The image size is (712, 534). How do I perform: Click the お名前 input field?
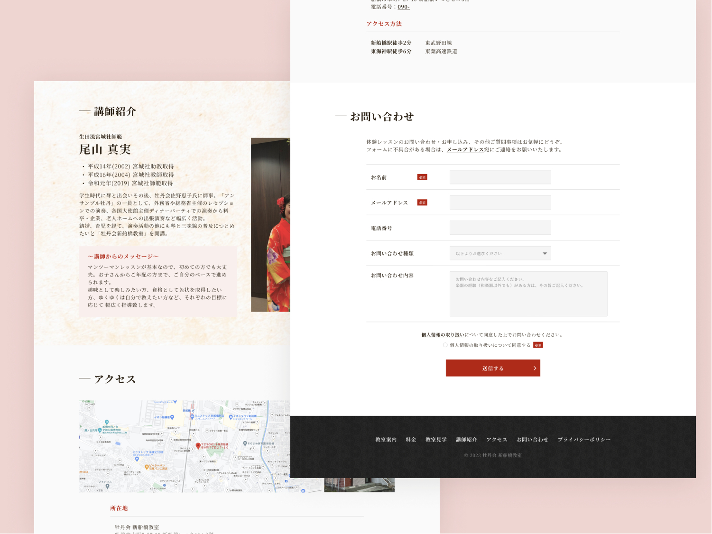500,177
